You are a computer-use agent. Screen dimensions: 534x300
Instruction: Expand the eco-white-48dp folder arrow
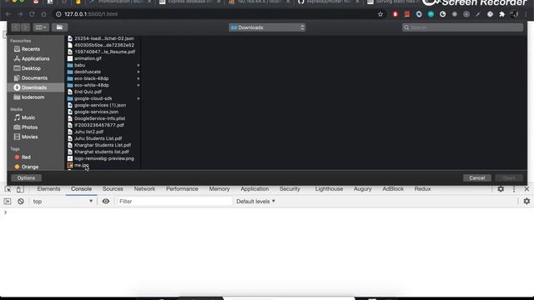coord(139,85)
